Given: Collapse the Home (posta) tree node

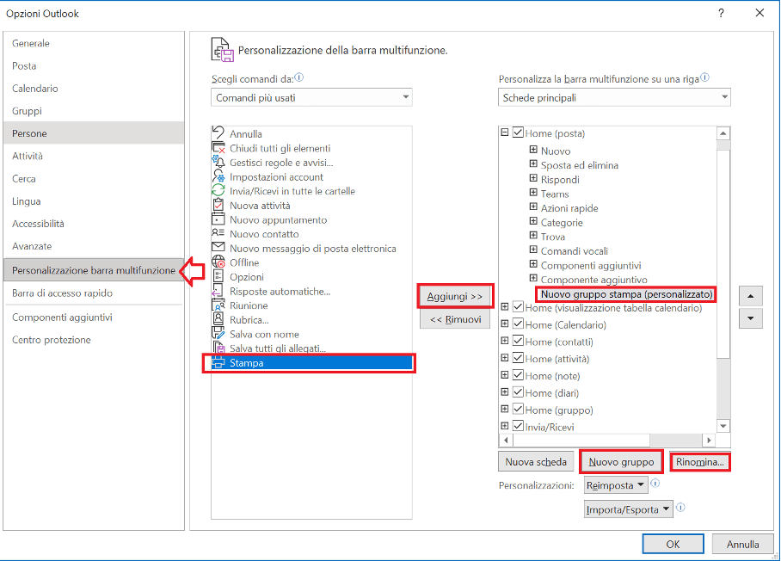Looking at the screenshot, I should tap(505, 133).
